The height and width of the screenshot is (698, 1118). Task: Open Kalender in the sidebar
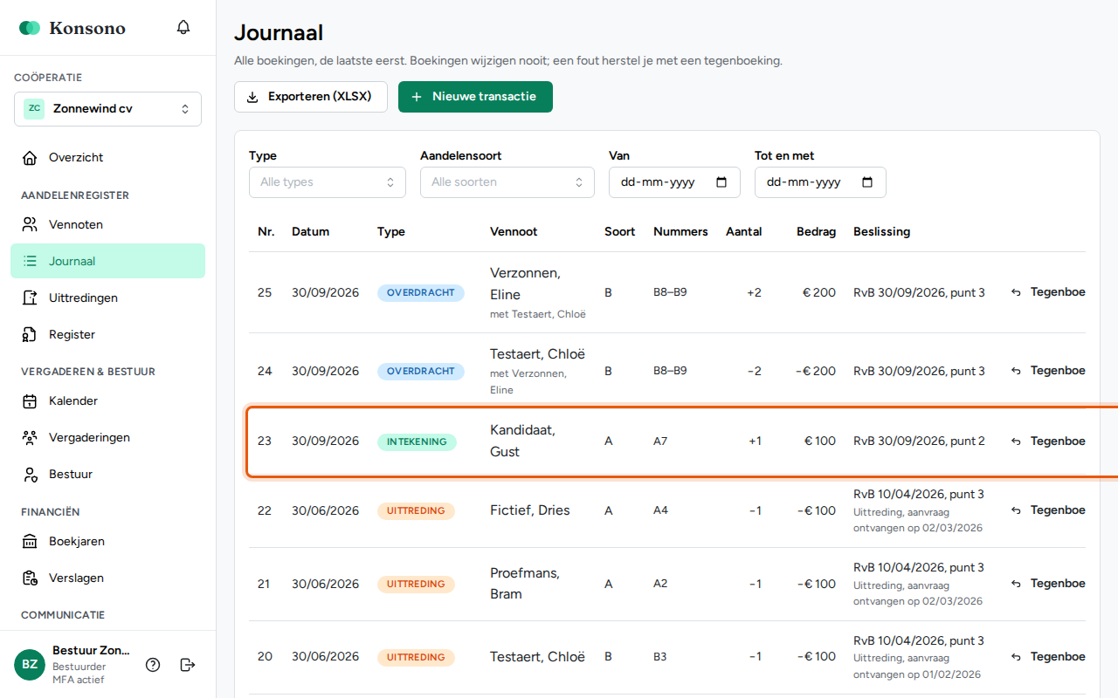(107, 400)
